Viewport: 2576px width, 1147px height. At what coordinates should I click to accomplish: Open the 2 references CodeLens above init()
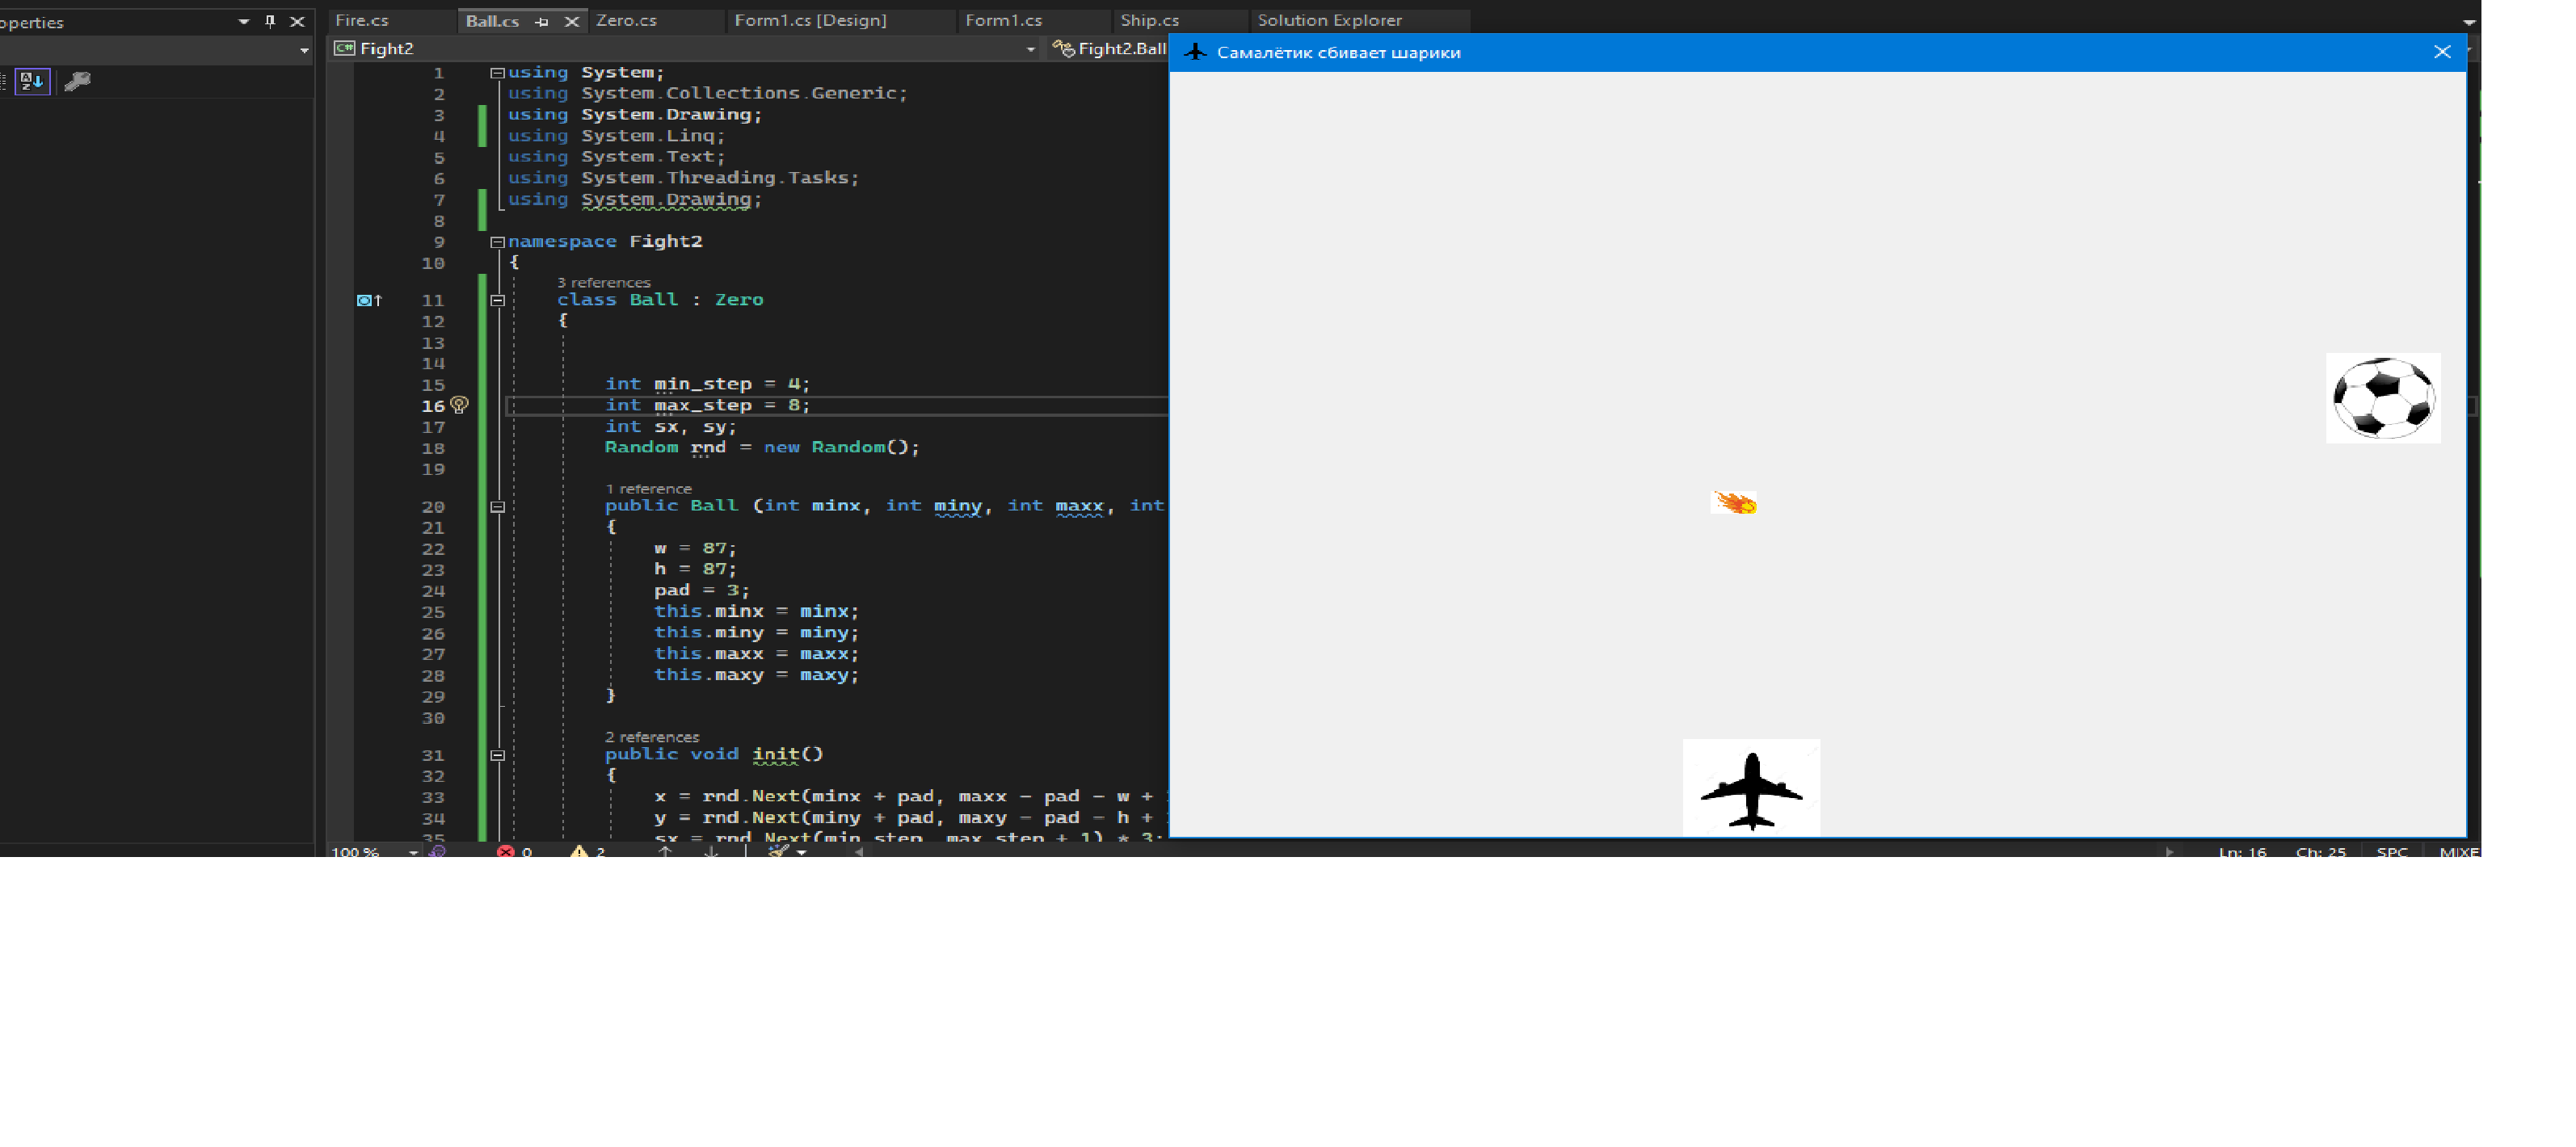click(x=652, y=737)
